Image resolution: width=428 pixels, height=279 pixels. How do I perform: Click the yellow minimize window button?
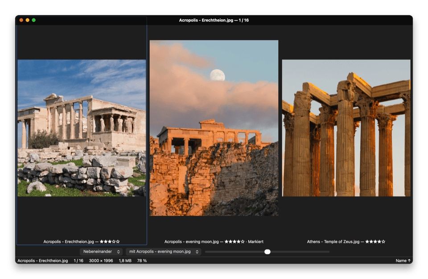[27, 20]
